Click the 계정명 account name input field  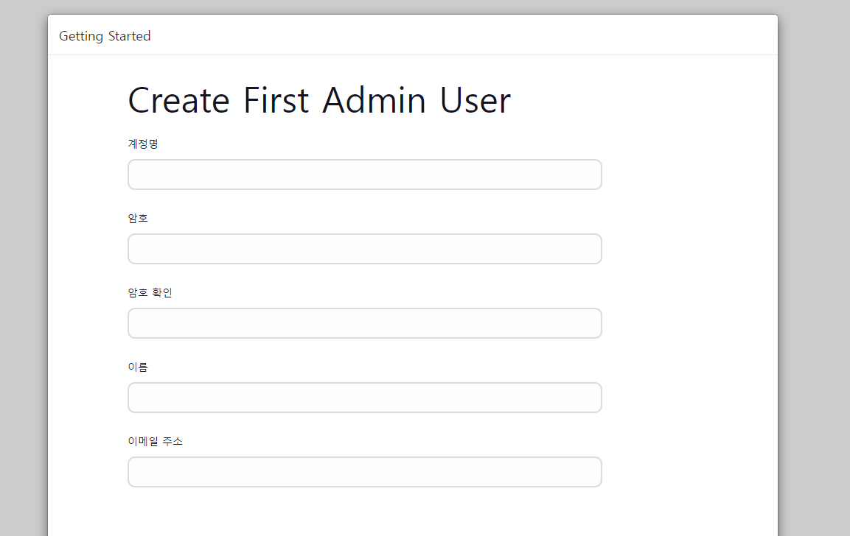coord(364,174)
